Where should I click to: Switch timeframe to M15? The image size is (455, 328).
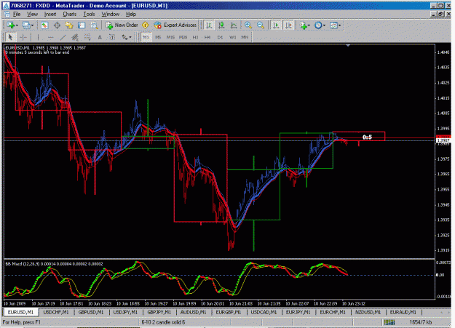170,37
